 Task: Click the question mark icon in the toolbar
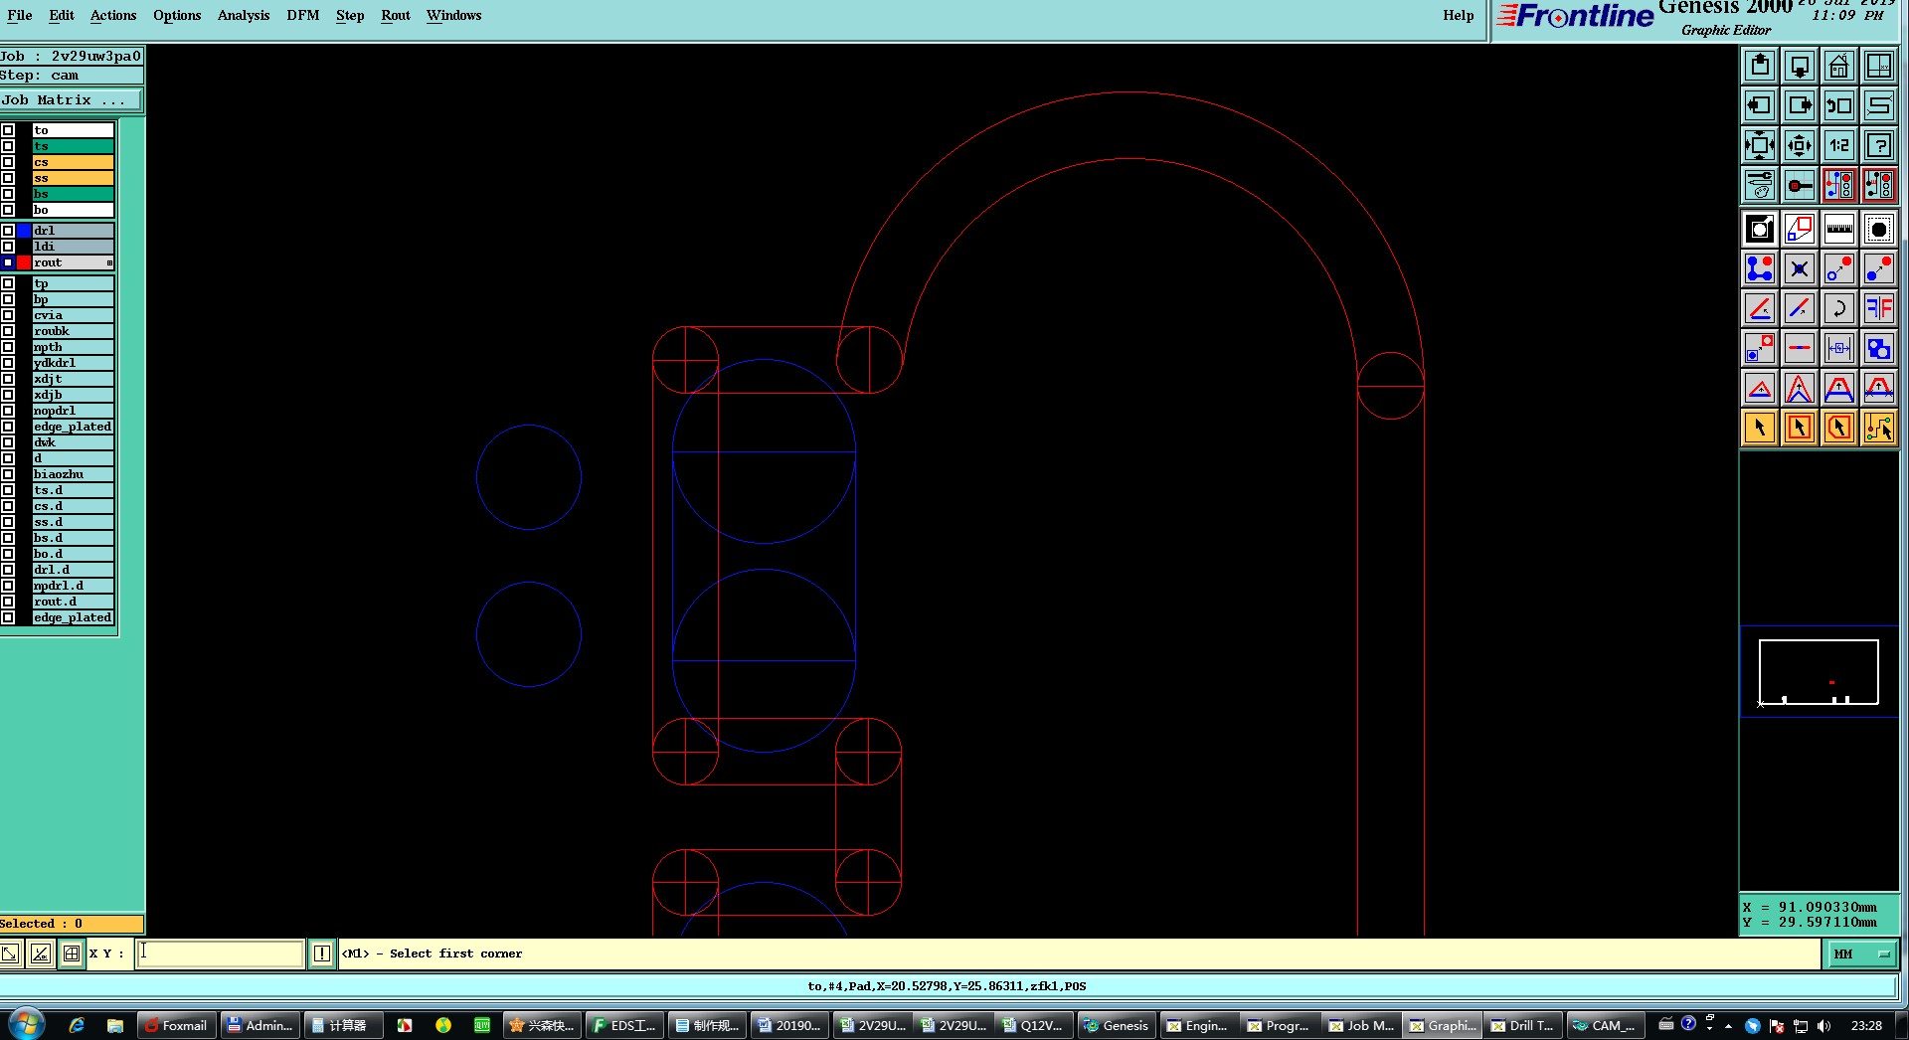coord(1879,145)
